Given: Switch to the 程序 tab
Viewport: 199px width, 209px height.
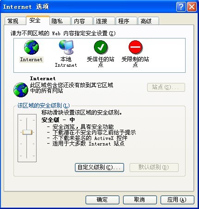Looking at the screenshot, I should [126, 21].
